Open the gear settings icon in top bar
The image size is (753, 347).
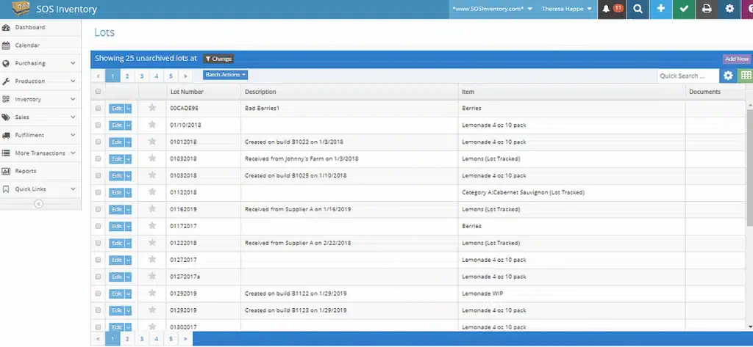tap(730, 9)
